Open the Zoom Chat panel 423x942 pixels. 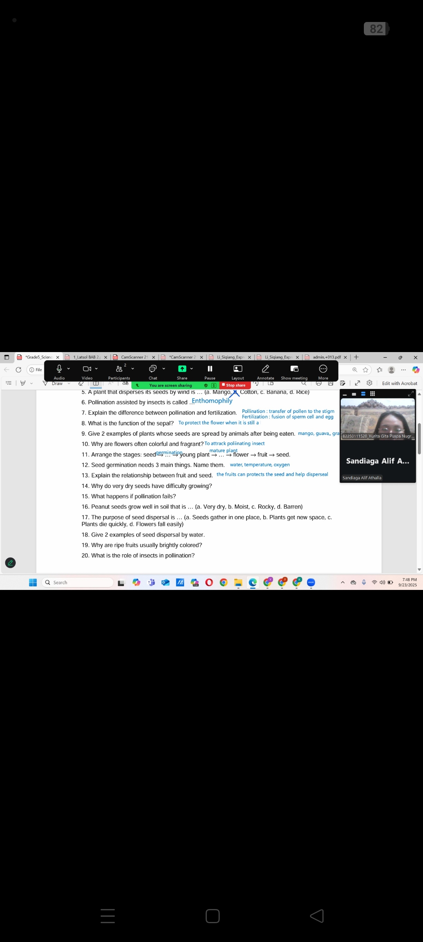click(x=153, y=369)
